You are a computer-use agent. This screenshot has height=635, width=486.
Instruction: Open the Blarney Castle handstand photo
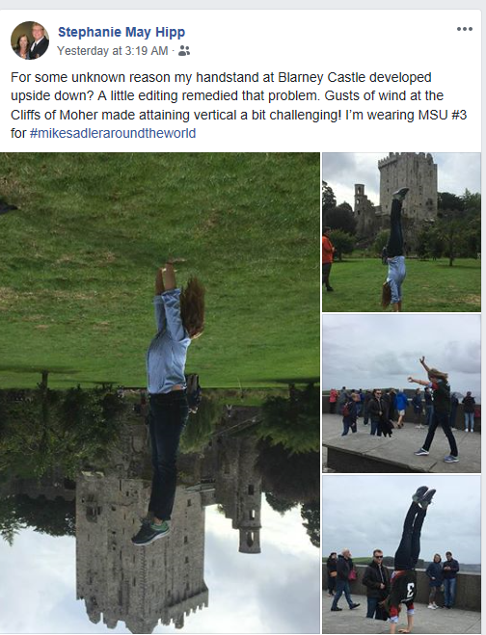click(402, 232)
